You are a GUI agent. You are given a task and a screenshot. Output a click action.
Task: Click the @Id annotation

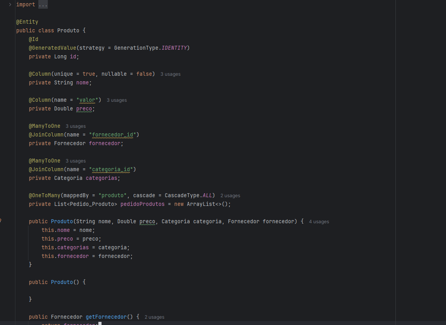click(33, 39)
